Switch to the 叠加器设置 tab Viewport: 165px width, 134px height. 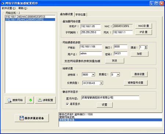[x=66, y=14]
